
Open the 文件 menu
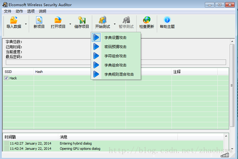pos(8,11)
